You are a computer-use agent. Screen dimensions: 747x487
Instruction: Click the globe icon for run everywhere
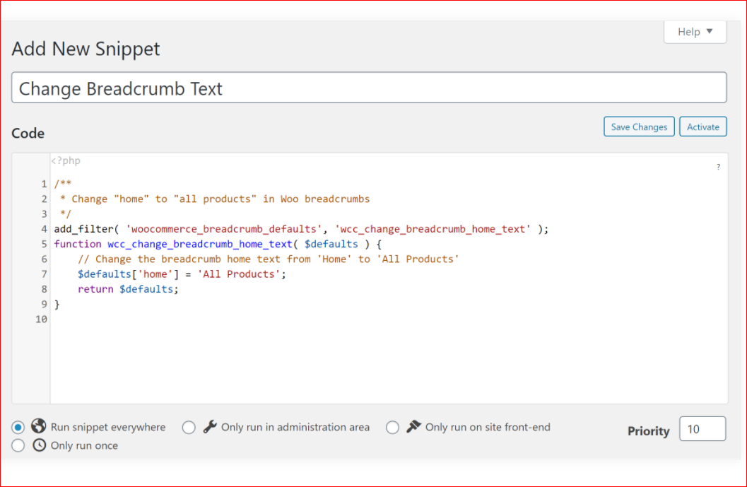39,427
